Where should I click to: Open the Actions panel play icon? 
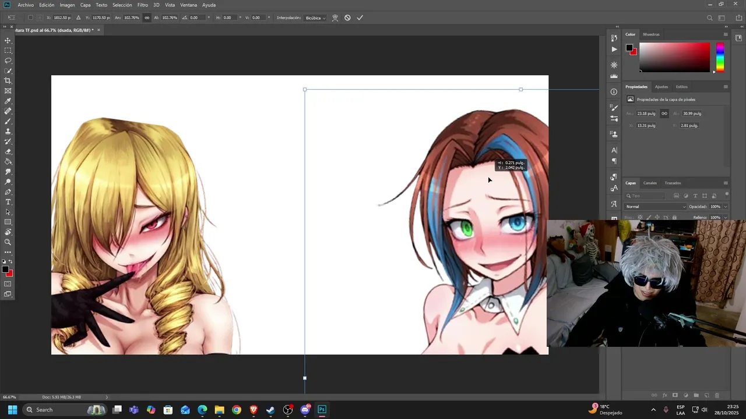614,49
